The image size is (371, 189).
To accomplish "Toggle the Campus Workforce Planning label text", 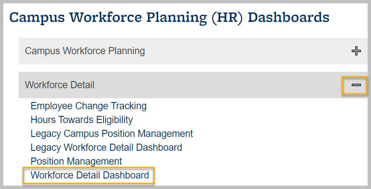I will coord(85,51).
